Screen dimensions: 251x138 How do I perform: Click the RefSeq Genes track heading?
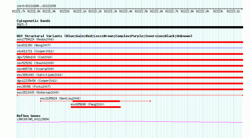pyautogui.click(x=28, y=116)
